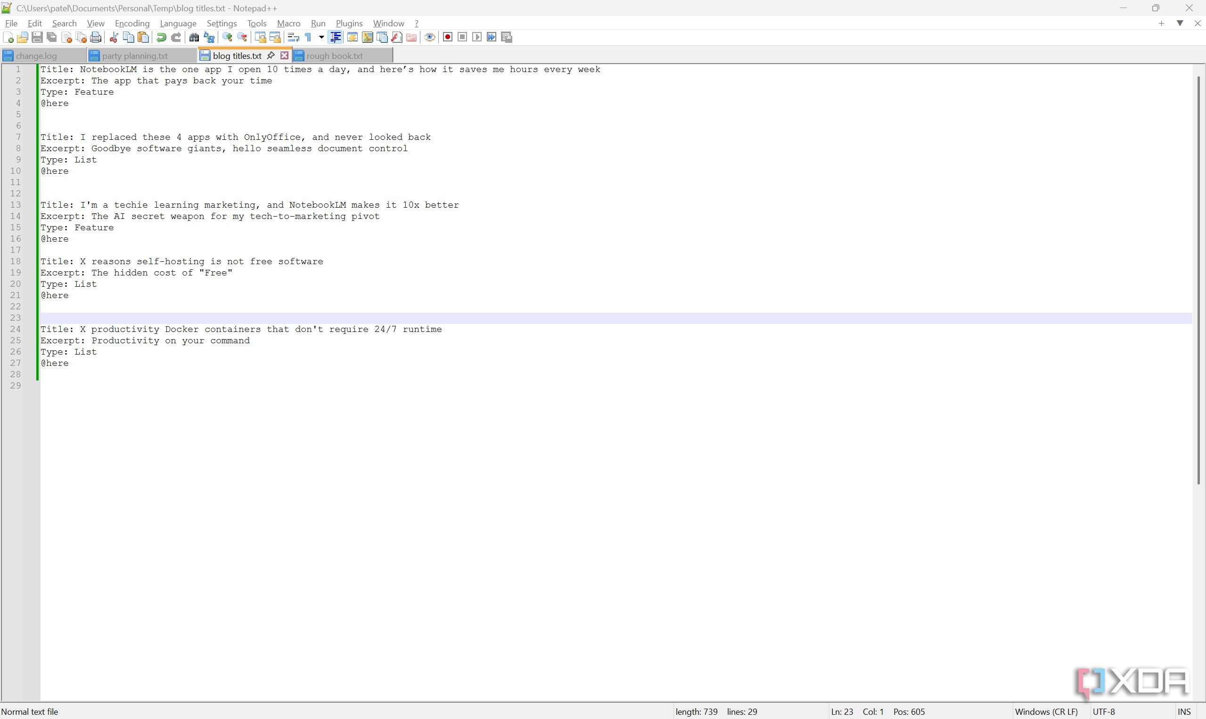Toggle word wrap in the toolbar
This screenshot has height=719, width=1206.
point(294,37)
